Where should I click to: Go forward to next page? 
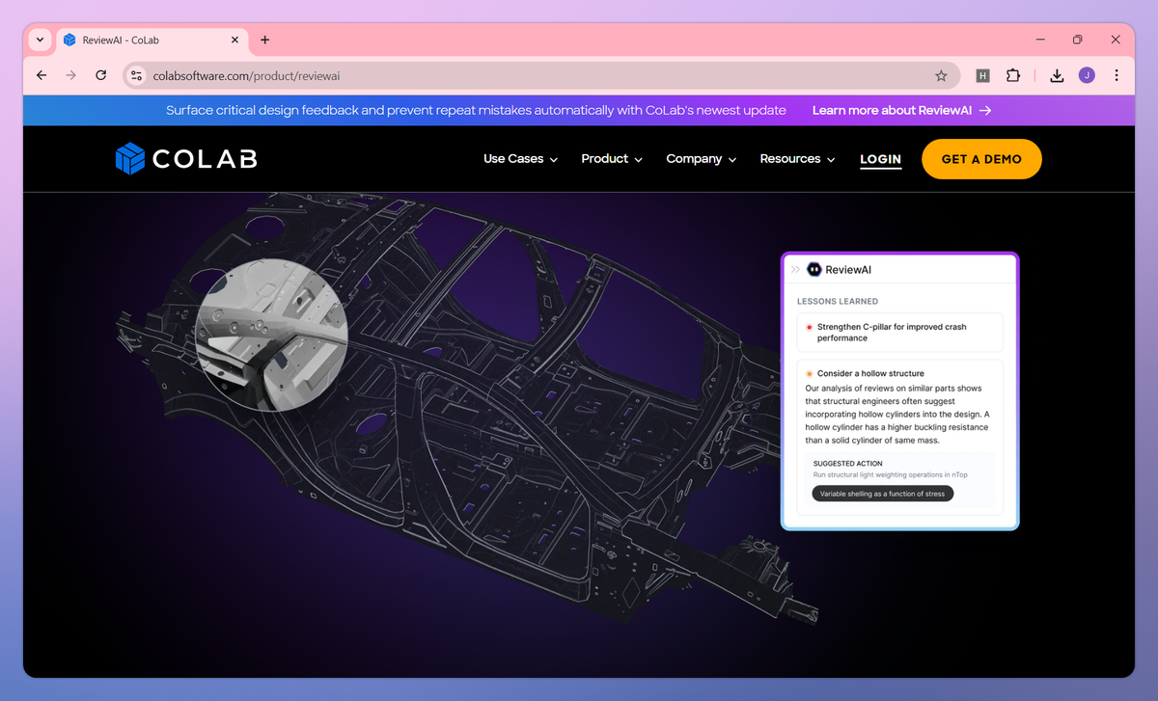[70, 75]
